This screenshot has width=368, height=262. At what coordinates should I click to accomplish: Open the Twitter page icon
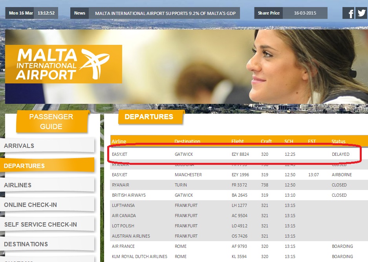point(361,13)
